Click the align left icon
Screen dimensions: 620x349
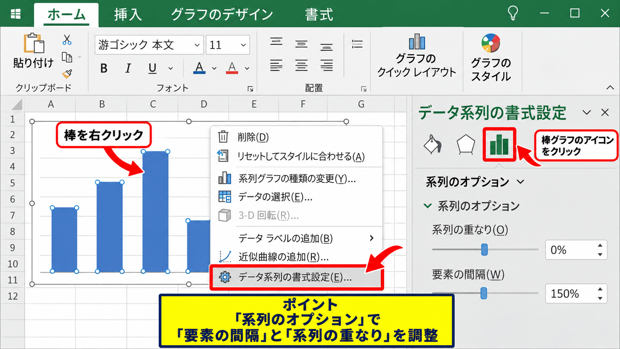[276, 66]
